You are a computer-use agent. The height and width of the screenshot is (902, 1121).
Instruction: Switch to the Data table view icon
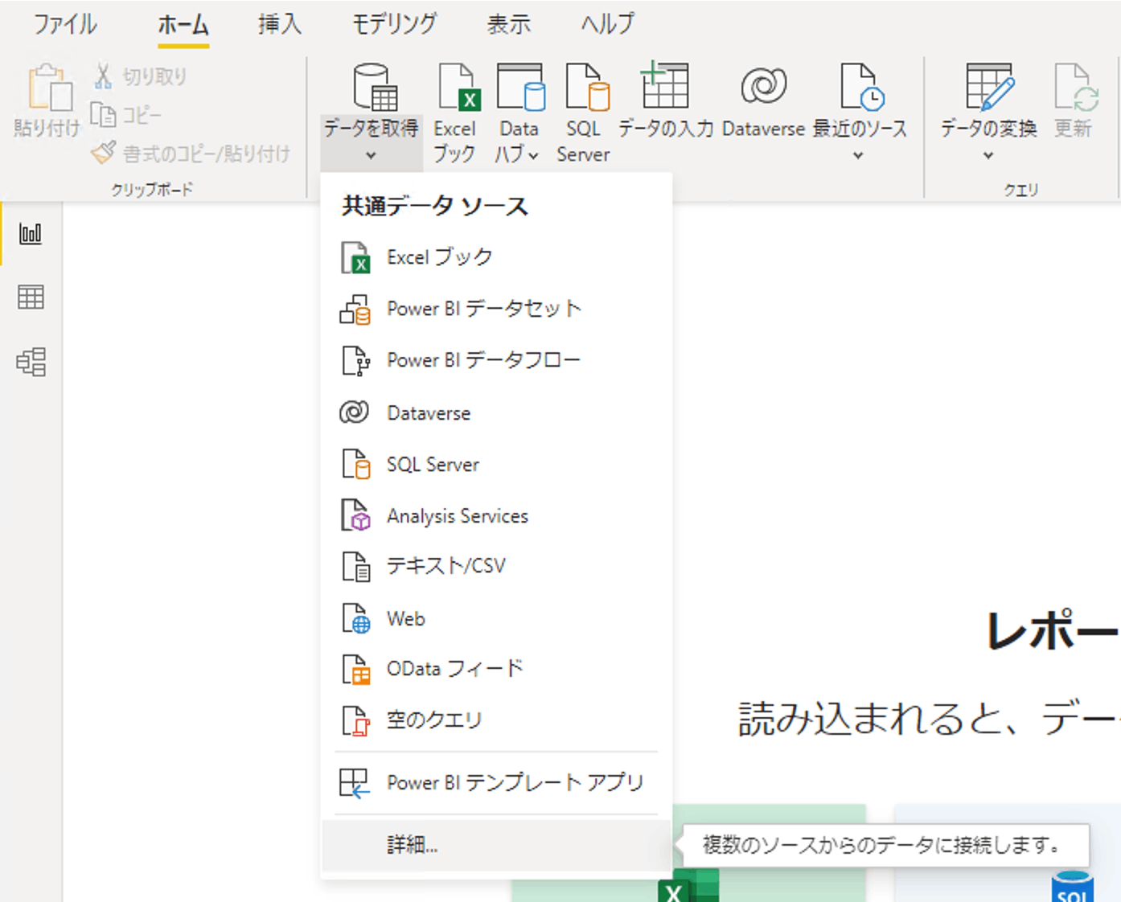point(31,297)
